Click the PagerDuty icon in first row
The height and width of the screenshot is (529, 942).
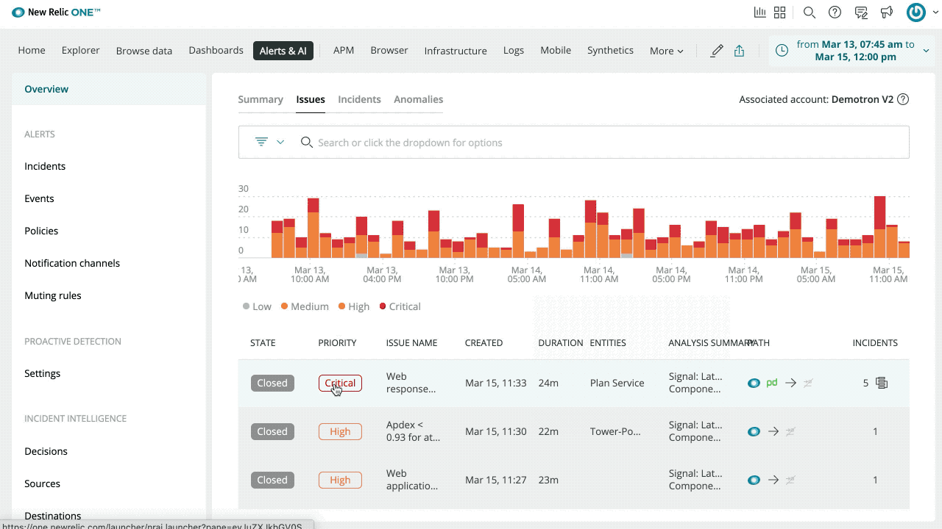tap(772, 383)
